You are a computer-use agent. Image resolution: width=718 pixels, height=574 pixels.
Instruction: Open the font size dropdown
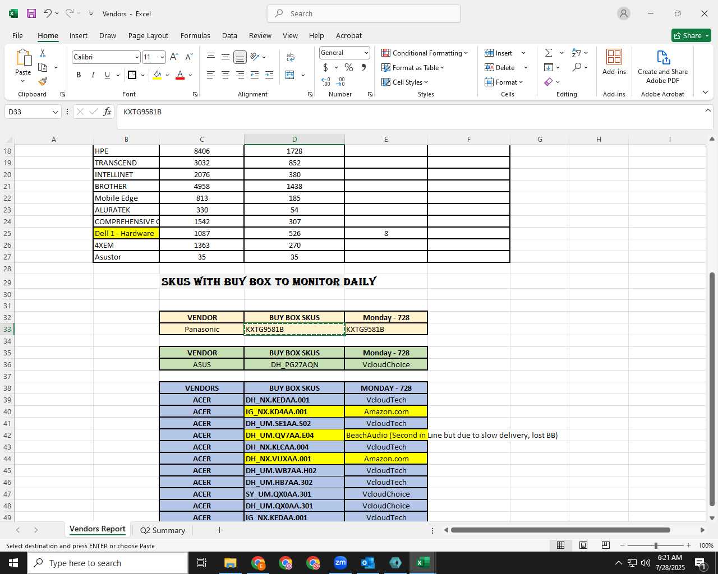click(x=162, y=57)
